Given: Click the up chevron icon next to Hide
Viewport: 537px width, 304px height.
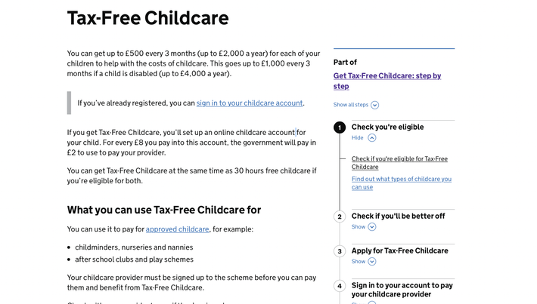Looking at the screenshot, I should (372, 138).
